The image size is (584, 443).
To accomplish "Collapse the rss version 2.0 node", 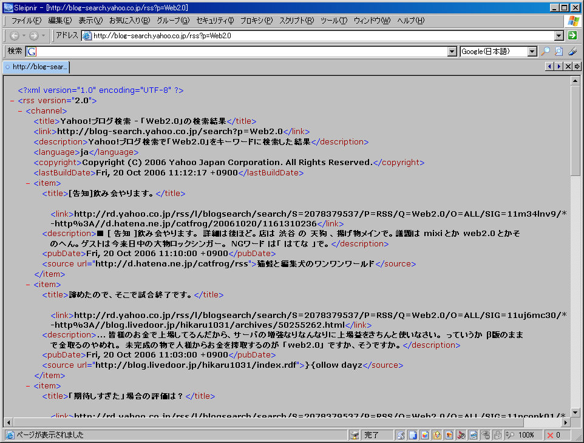I will [12, 101].
